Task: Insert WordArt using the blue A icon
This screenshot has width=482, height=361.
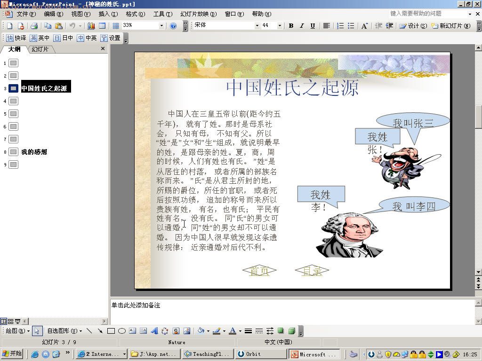Action: (x=154, y=331)
